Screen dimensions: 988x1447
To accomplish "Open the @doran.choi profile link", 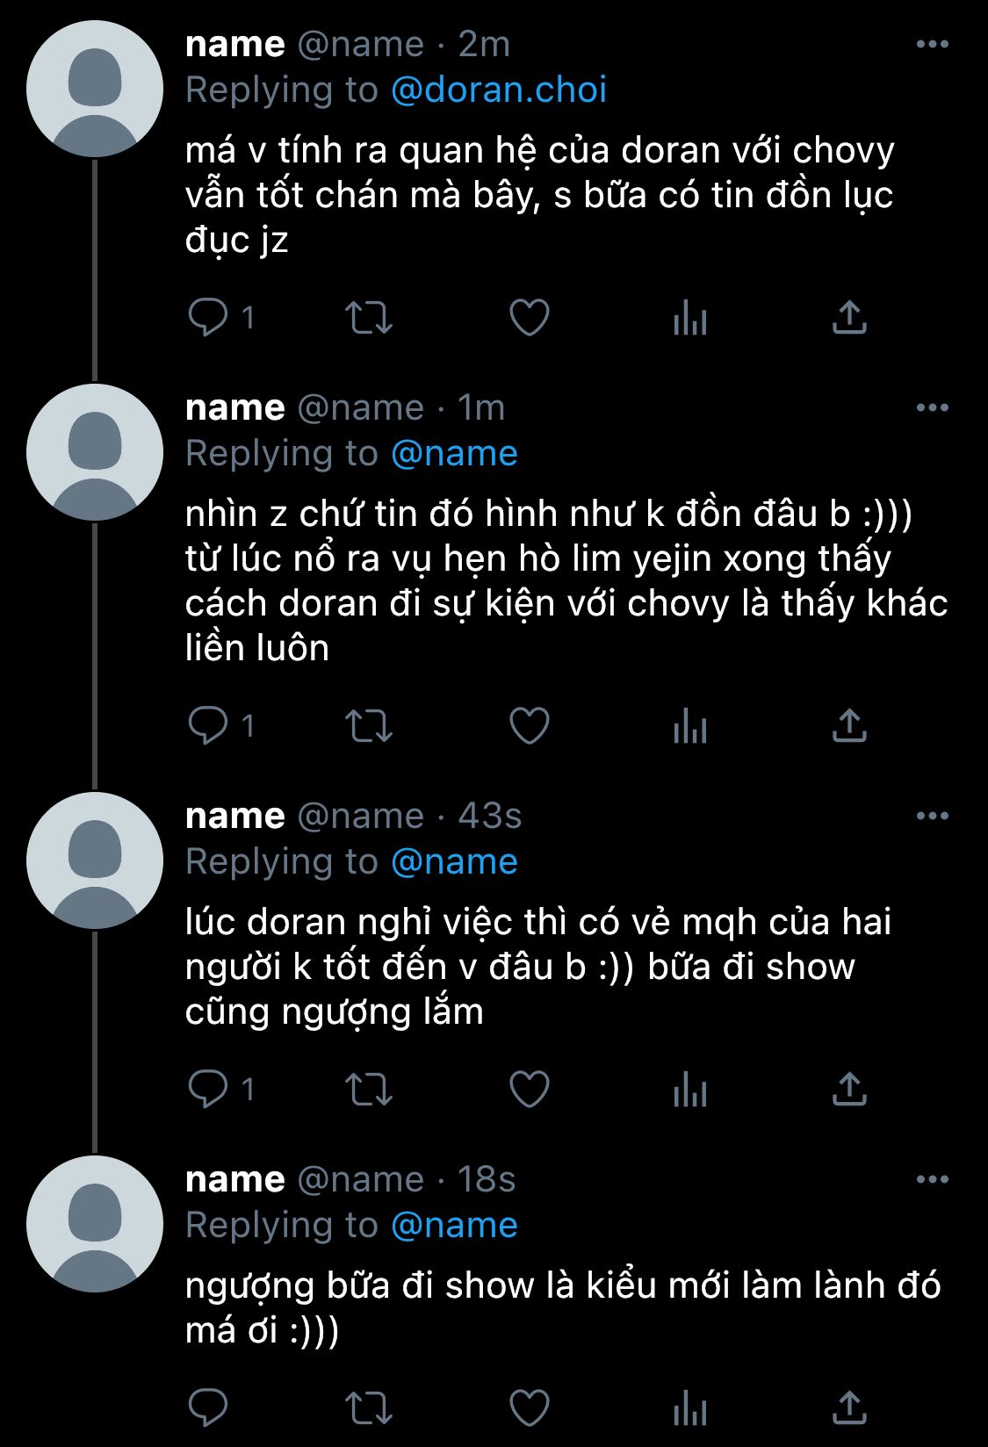I will [498, 90].
